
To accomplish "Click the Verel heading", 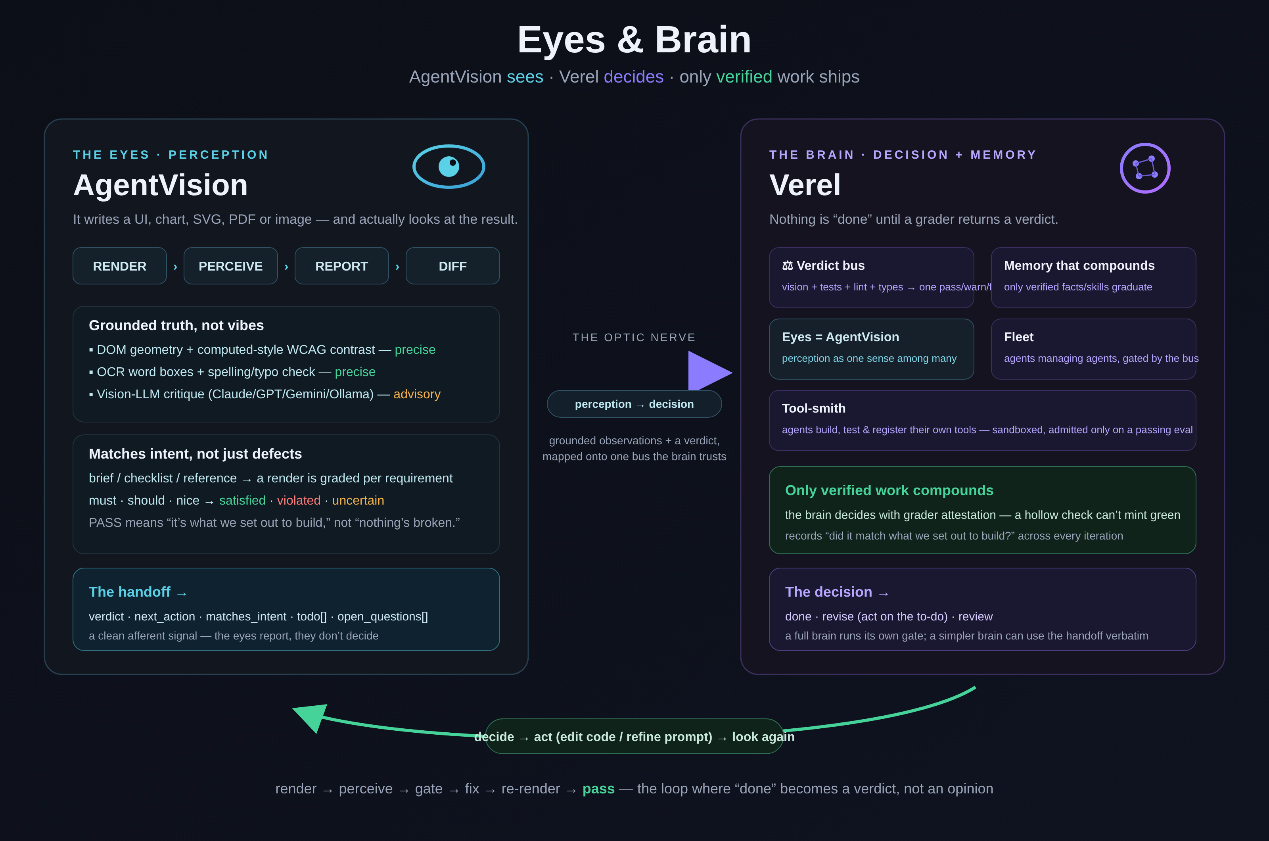I will pyautogui.click(x=805, y=185).
